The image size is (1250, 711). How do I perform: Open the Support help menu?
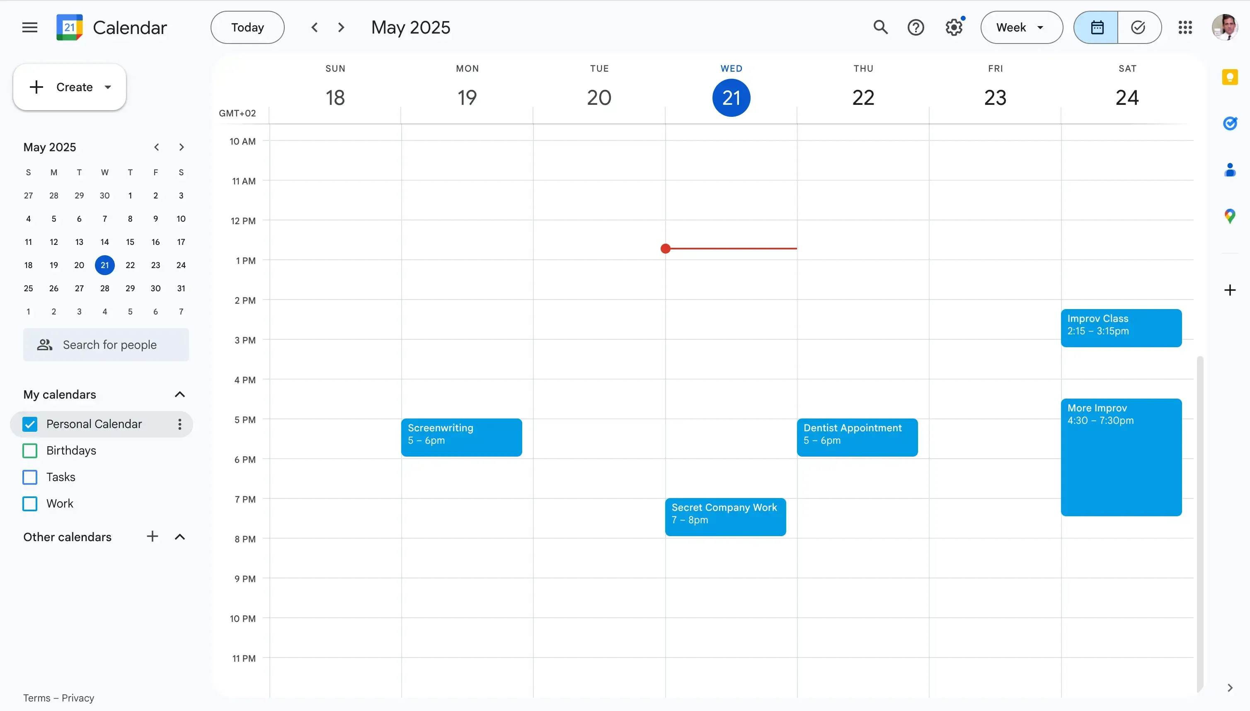[x=916, y=27]
